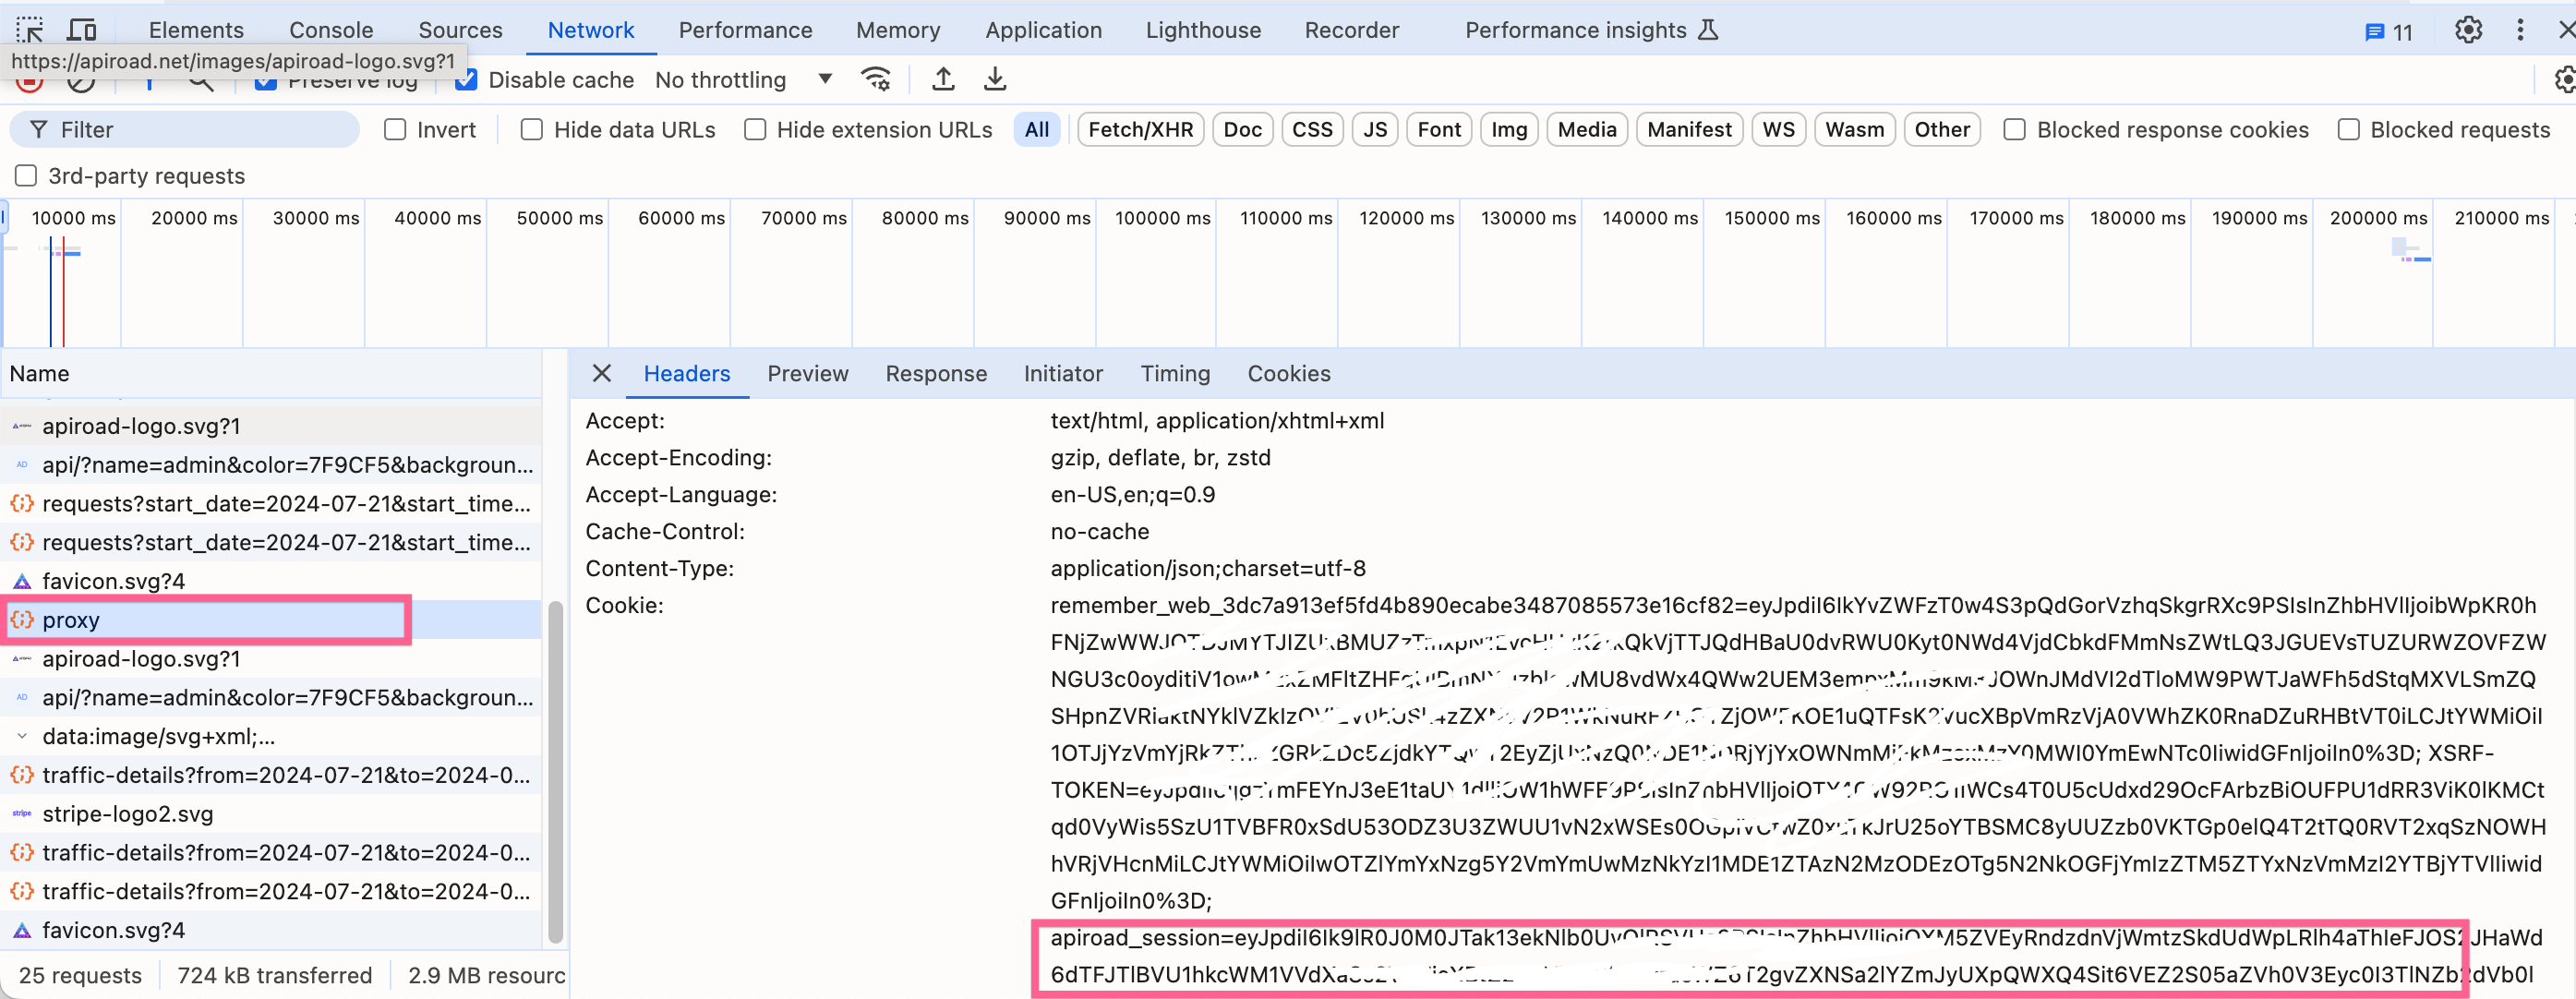The width and height of the screenshot is (2576, 999).
Task: Click the Content-Type header value
Action: click(1207, 569)
